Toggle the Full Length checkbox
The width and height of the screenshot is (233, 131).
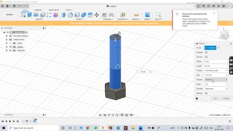[x=206, y=57]
